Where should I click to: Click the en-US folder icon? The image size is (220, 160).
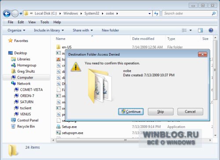click(58, 47)
